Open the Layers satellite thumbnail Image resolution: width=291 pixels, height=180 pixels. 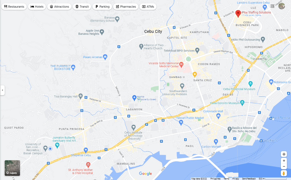(x=12, y=168)
